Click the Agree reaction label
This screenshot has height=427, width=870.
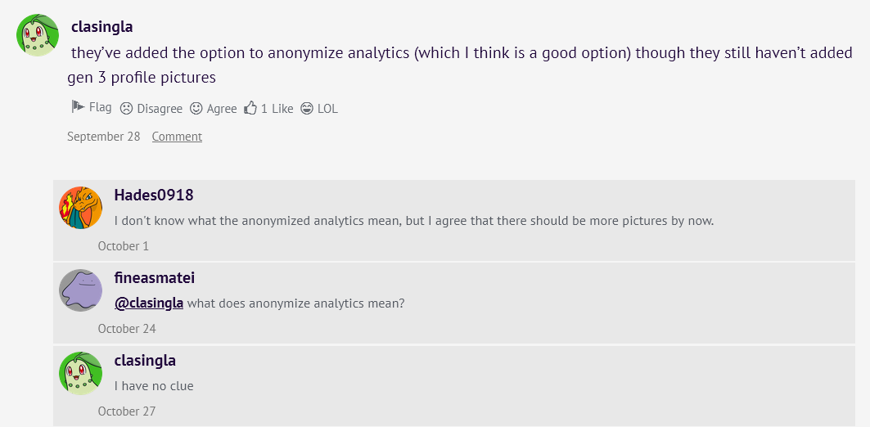(x=222, y=108)
